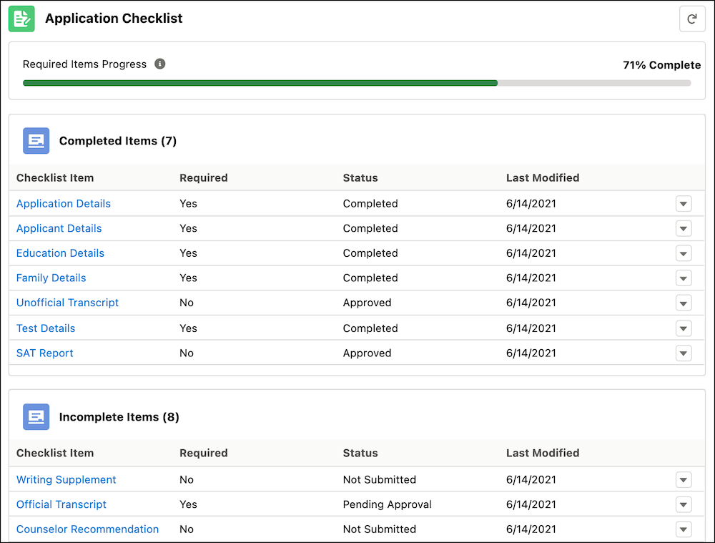715x543 pixels.
Task: Show actions for the Writing Supplement row
Action: click(684, 480)
